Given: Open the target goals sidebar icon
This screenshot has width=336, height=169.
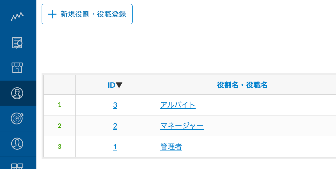Looking at the screenshot, I should pos(17,118).
